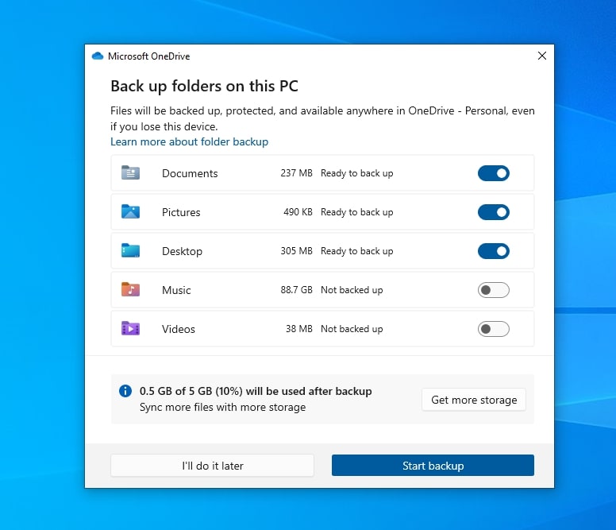This screenshot has width=616, height=530.
Task: Click the Microsoft OneDrive window title
Action: coord(149,56)
